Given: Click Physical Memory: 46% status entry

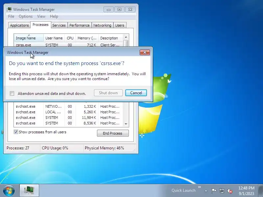Looking at the screenshot, I should coord(104,148).
